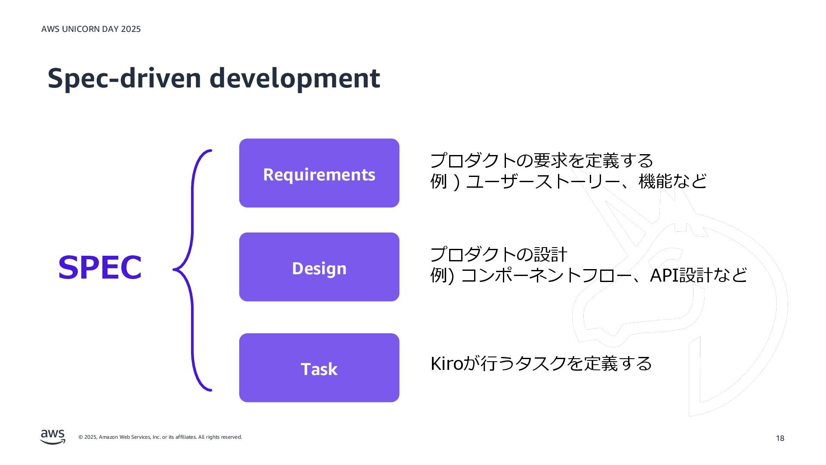The image size is (826, 465).
Task: Click the text 'プロダクトの設計'
Action: (x=499, y=254)
